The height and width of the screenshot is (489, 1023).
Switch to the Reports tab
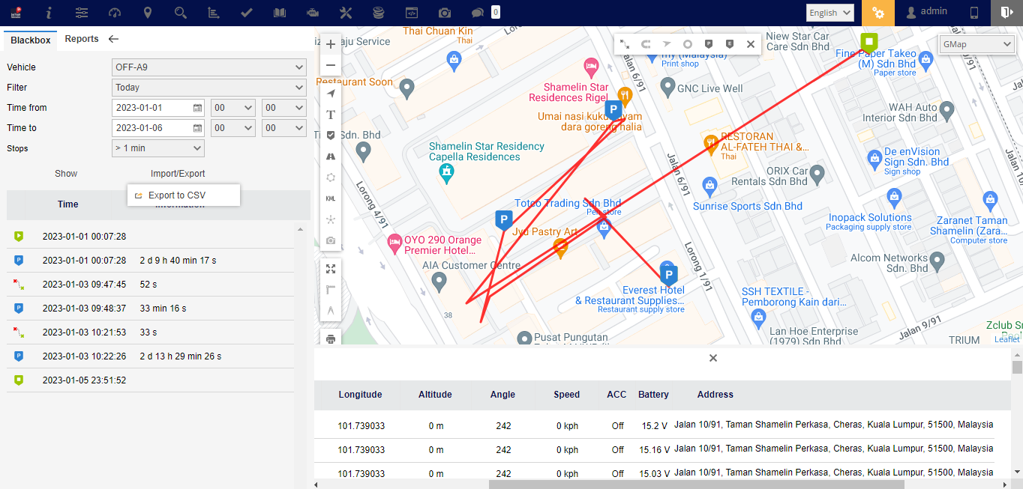click(82, 39)
